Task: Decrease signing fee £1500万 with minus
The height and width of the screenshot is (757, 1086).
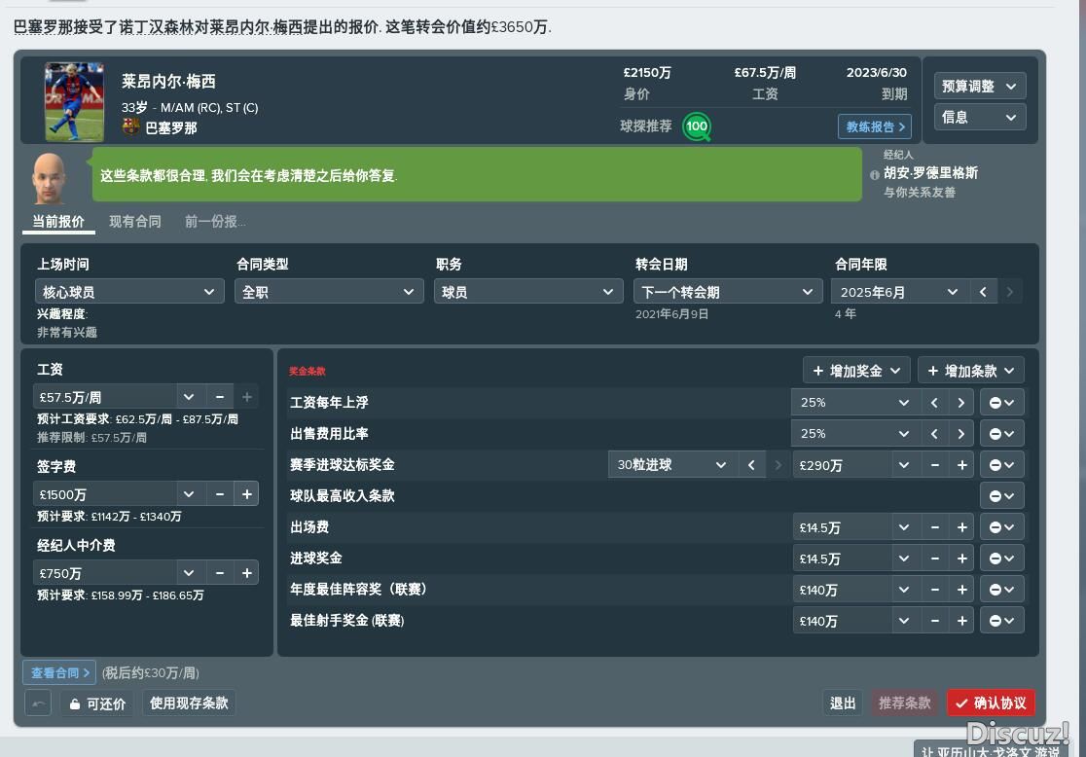Action: tap(220, 494)
